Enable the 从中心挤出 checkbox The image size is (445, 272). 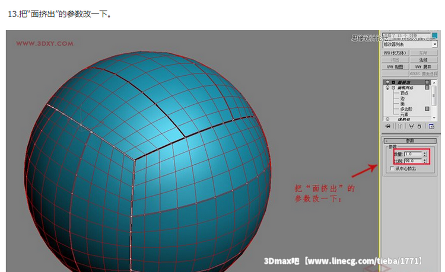(392, 168)
